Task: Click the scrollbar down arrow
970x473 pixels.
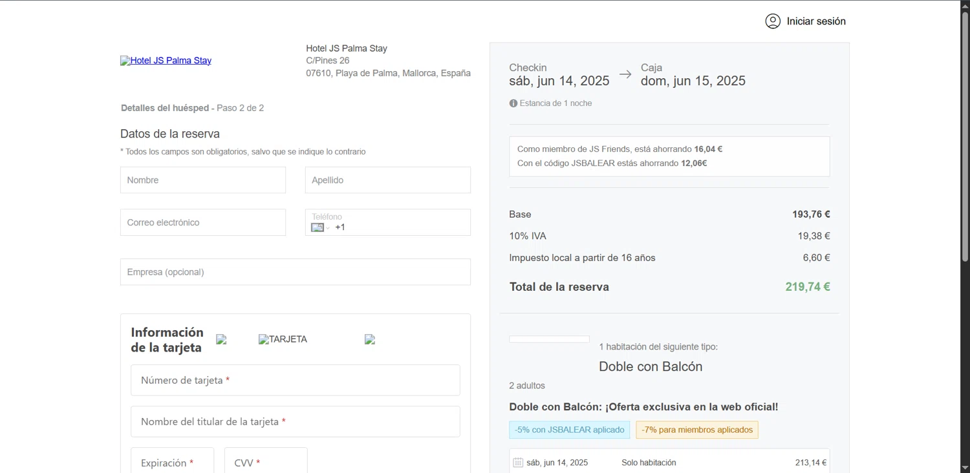Action: click(x=965, y=467)
